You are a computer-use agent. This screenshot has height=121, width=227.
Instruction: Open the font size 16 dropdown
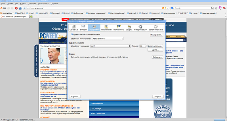tap(143, 46)
